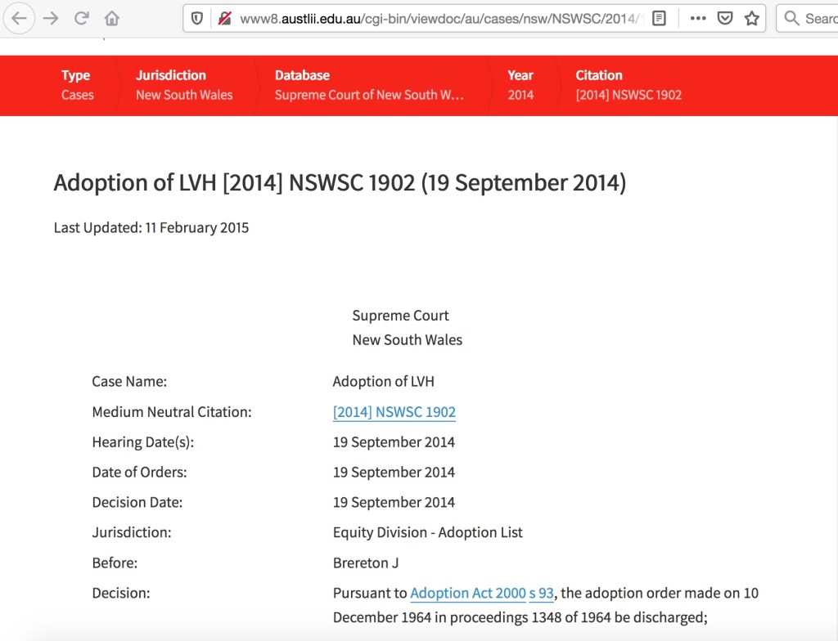Click the forward navigation arrow
The width and height of the screenshot is (838, 641).
click(x=51, y=18)
